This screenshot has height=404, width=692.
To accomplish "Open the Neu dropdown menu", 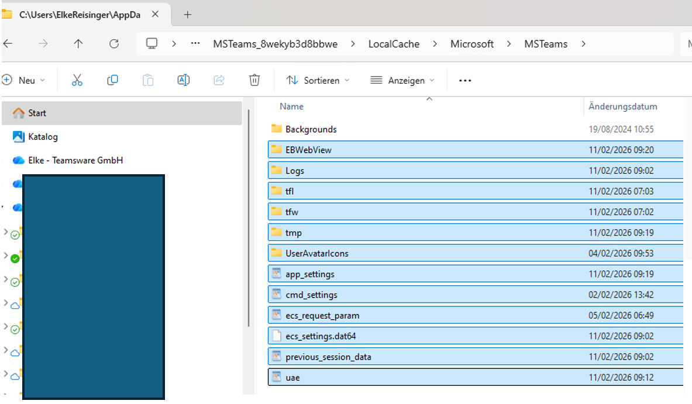I will click(x=24, y=81).
